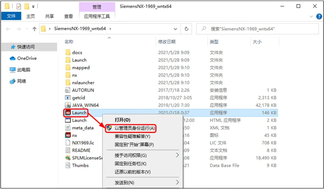Click the star icon for 快速访问

coord(13,47)
